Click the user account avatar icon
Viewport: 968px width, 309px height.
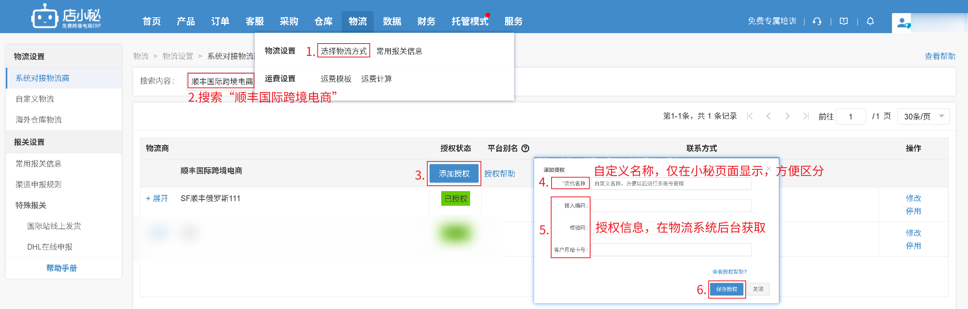tap(902, 23)
